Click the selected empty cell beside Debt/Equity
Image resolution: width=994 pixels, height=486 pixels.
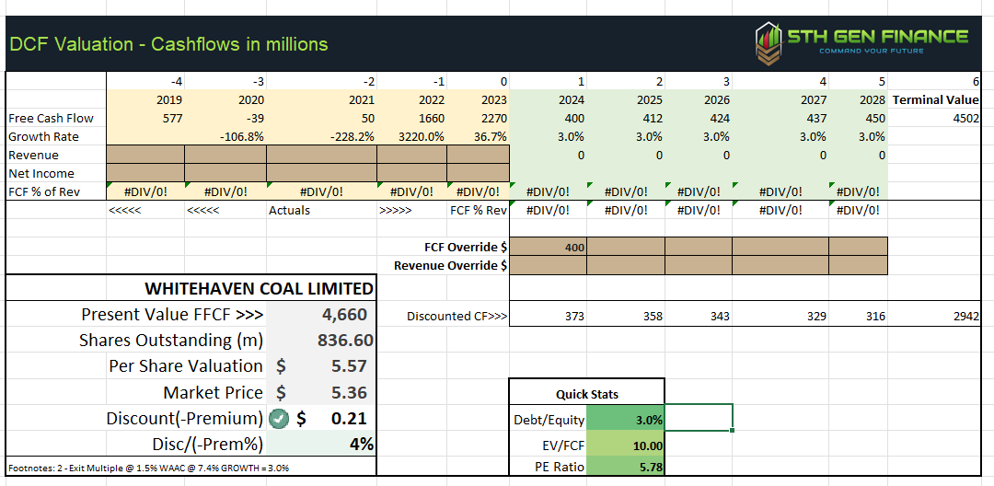tap(699, 418)
